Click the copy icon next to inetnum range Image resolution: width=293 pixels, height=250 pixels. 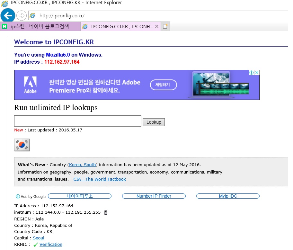106,212
